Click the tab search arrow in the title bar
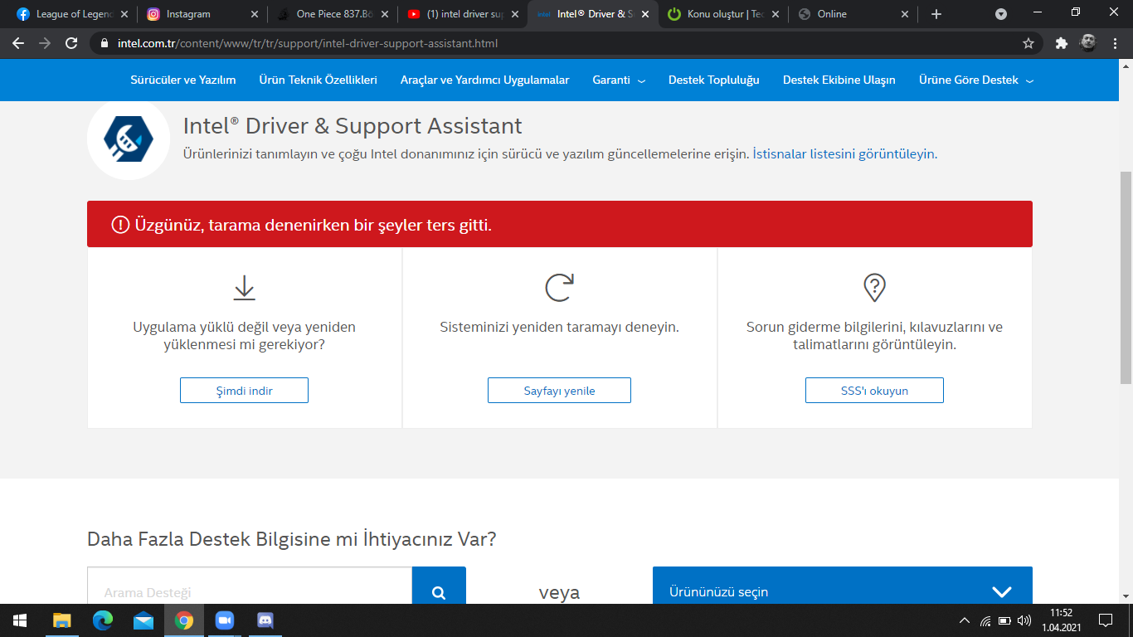This screenshot has height=637, width=1133. pyautogui.click(x=1001, y=14)
